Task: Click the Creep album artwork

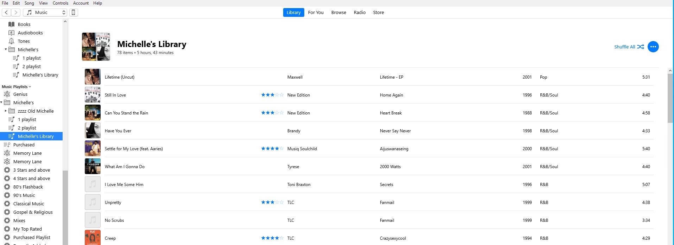Action: point(93,238)
